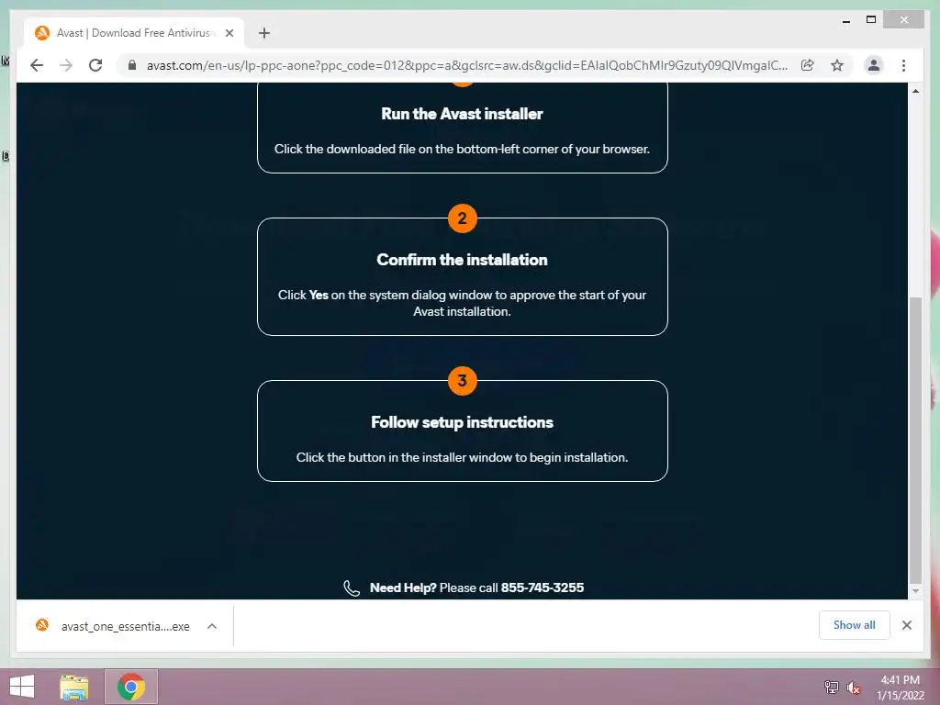Click the Avast logo in download bar
940x705 pixels.
pos(42,625)
